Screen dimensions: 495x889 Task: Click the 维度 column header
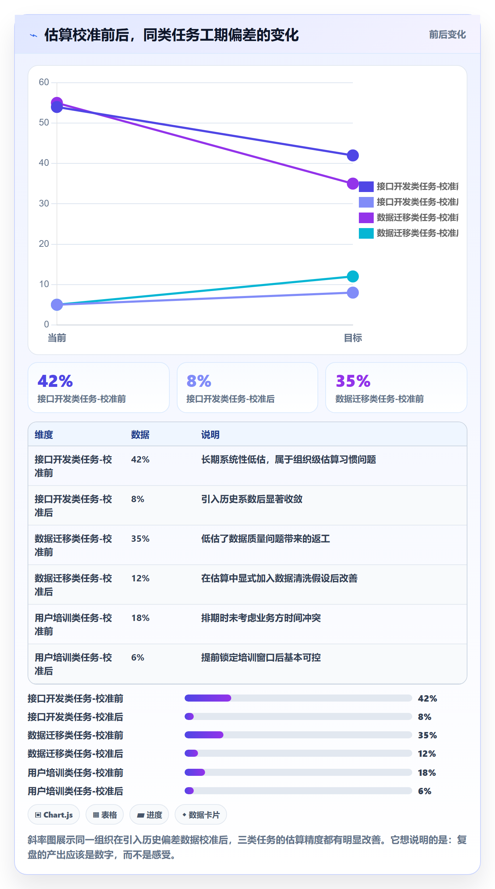[x=44, y=435]
